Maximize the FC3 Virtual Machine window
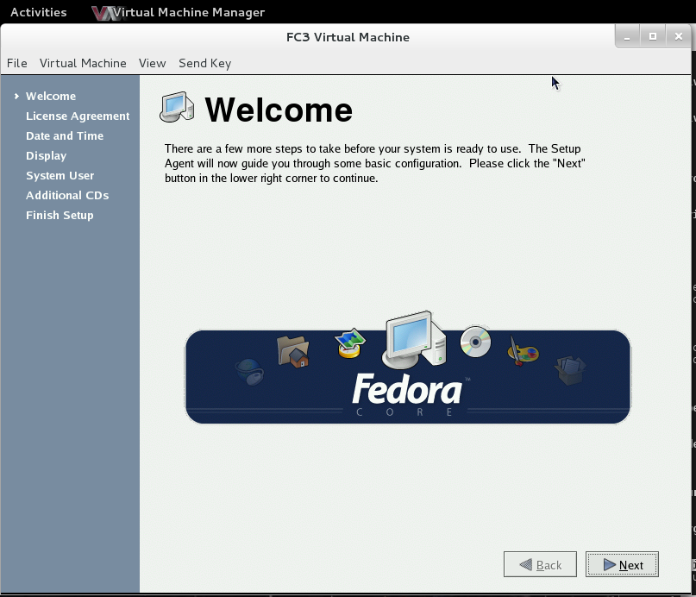This screenshot has width=696, height=597. 653,37
